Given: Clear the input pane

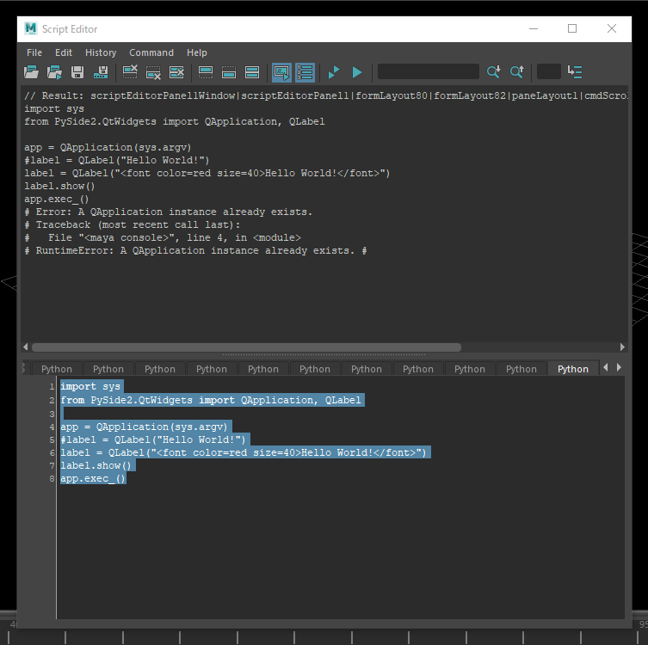Looking at the screenshot, I should pos(154,72).
